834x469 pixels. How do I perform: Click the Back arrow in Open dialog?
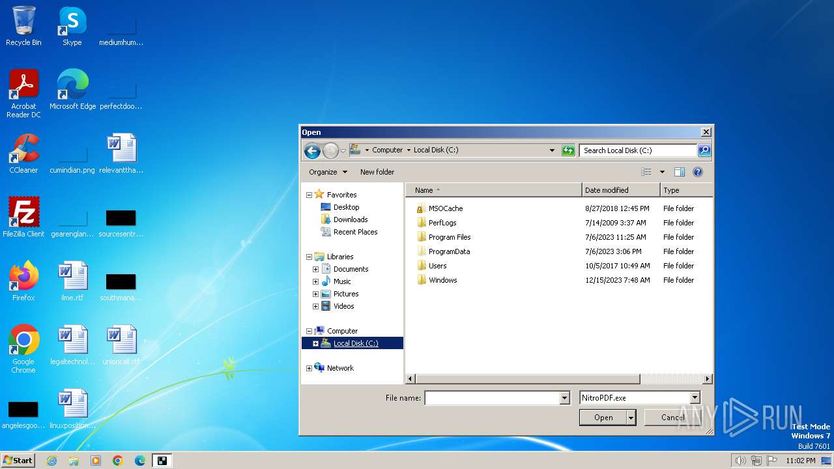[312, 151]
